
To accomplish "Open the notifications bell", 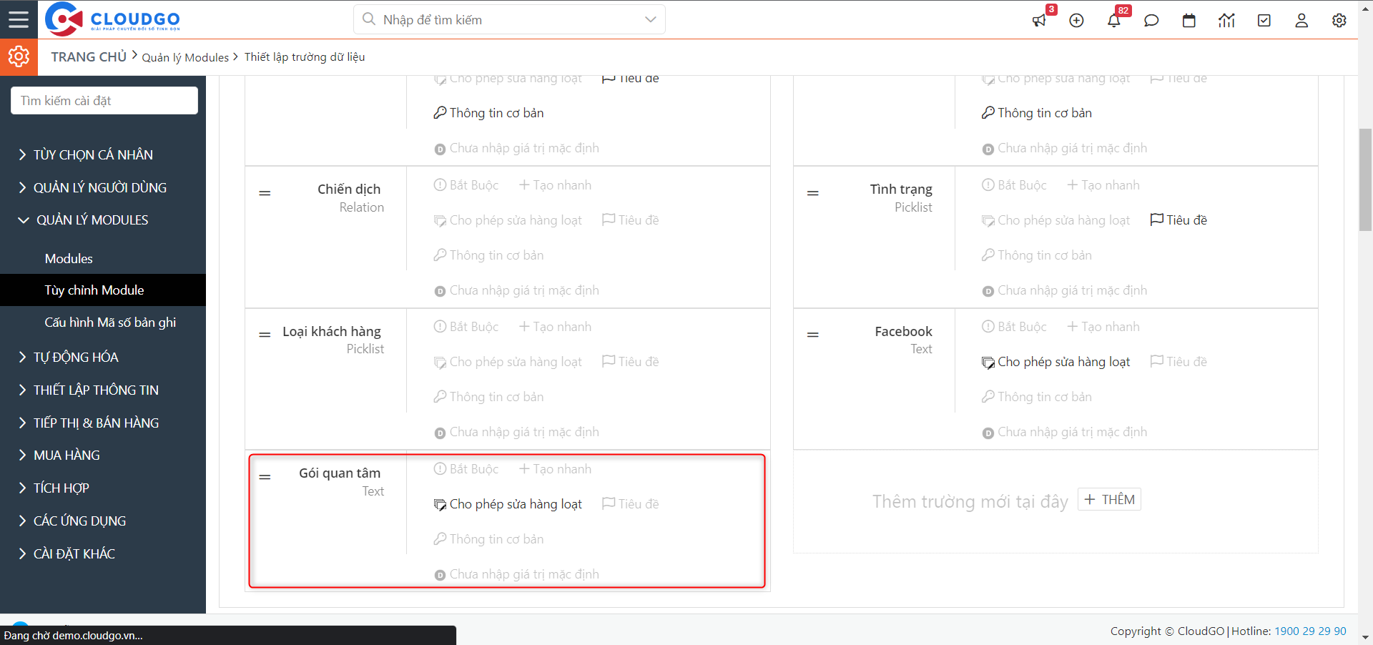I will click(1113, 21).
